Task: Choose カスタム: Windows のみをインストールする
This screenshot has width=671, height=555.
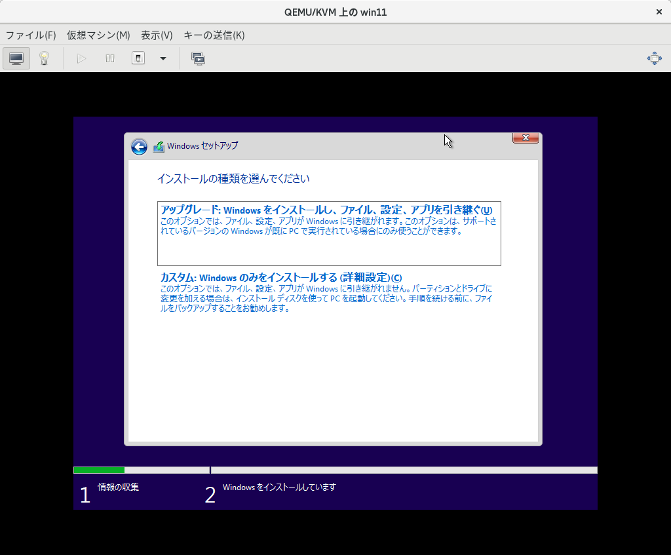Action: 281,277
